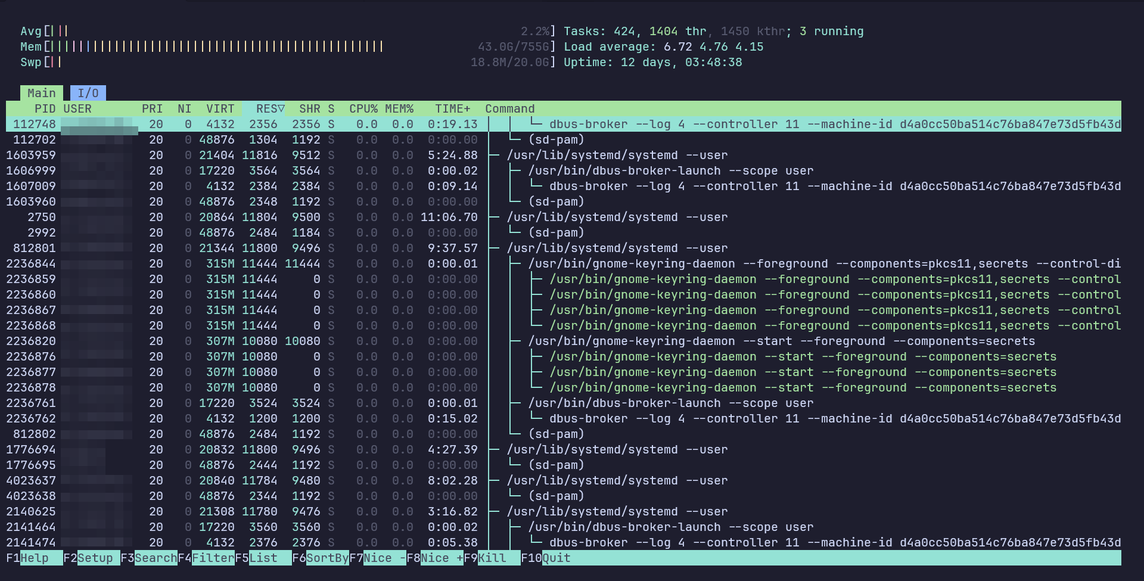
Task: Select dbus-broker process PID 2141474
Action: pos(564,542)
